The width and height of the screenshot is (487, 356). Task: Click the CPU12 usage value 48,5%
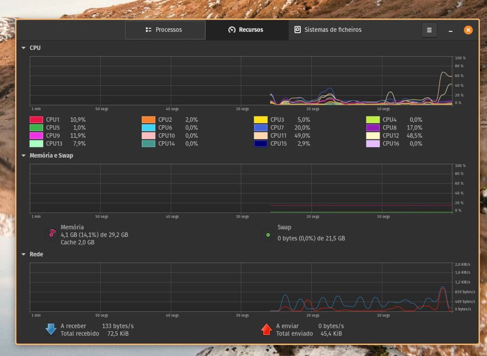tap(414, 136)
